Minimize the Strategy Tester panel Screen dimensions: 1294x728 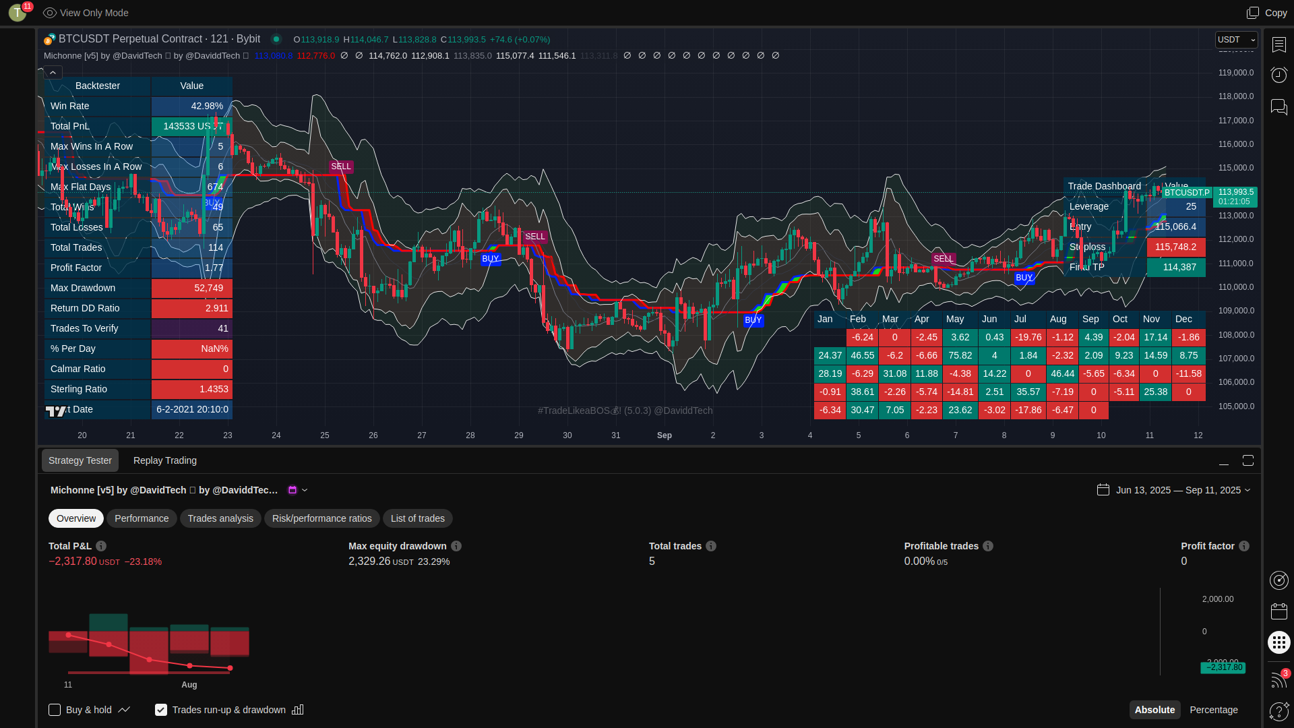1224,460
